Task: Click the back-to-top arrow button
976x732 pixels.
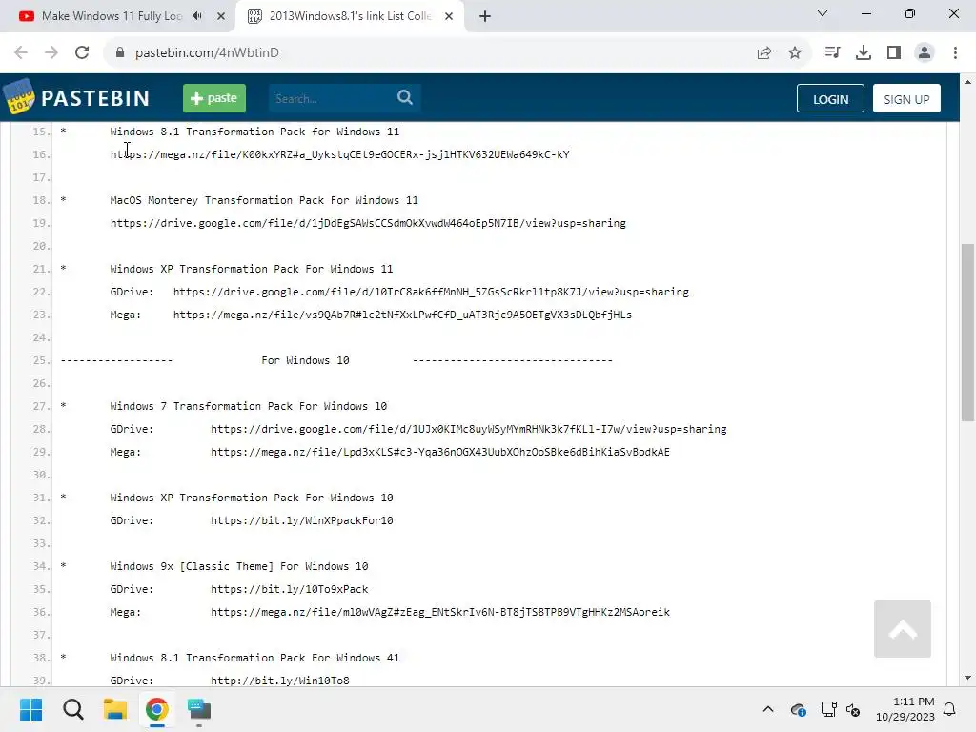Action: tap(902, 629)
